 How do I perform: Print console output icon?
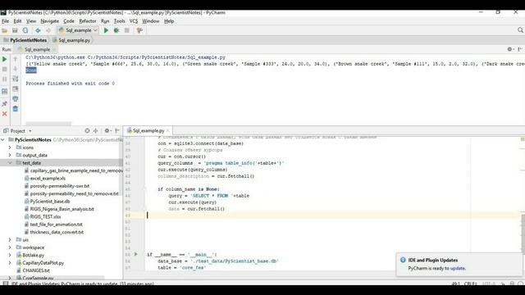[16, 99]
